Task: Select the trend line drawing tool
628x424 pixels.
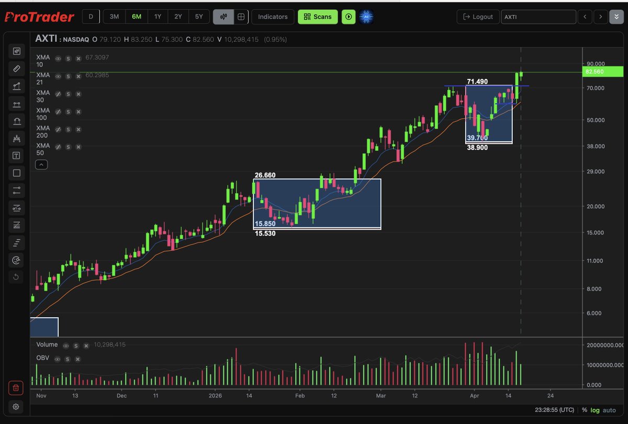Action: coord(16,86)
